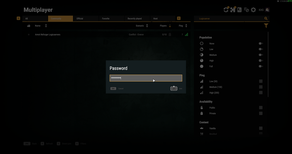The image size is (292, 154).
Task: Switch to the All tab
Action: [x=35, y=18]
